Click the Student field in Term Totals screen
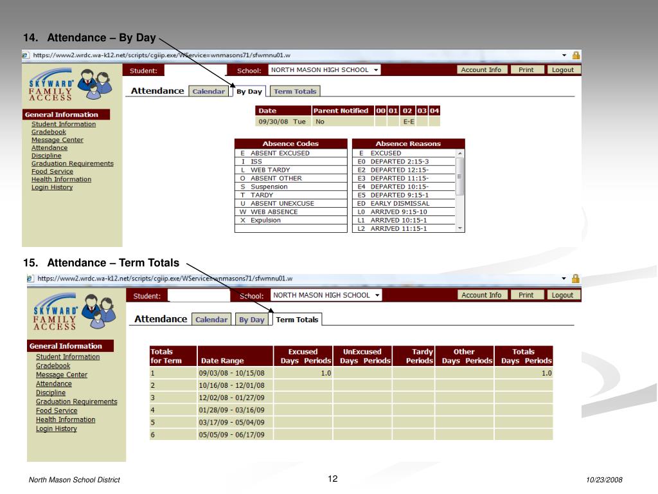 click(199, 296)
